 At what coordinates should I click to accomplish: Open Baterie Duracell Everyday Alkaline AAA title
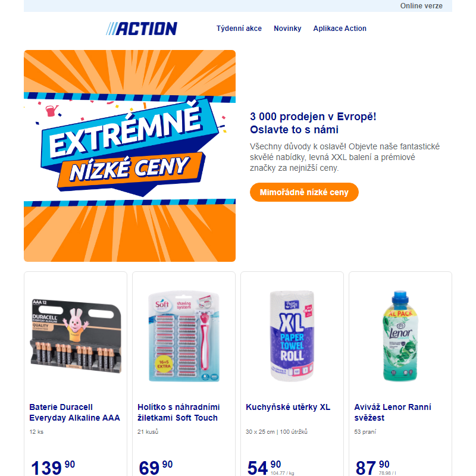tap(75, 412)
